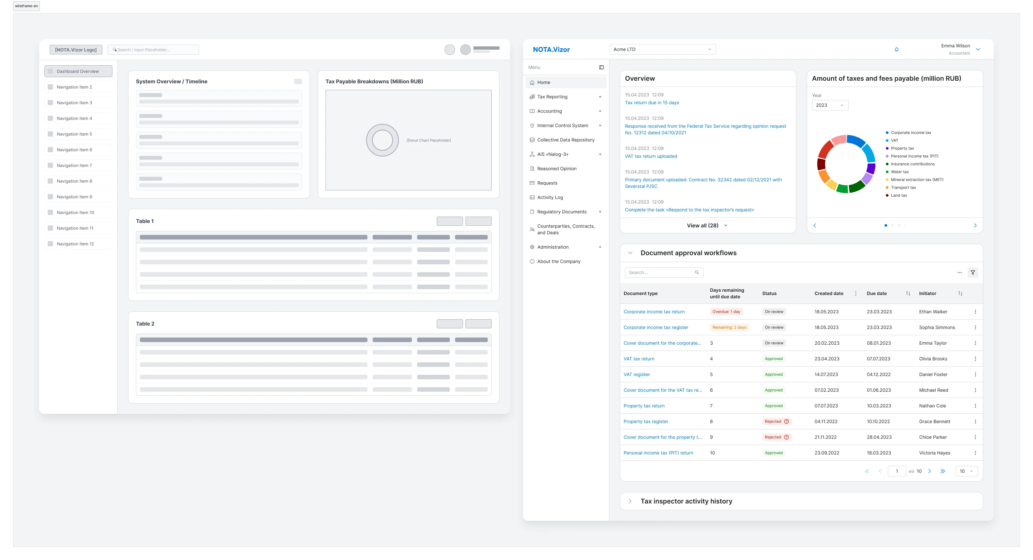Click the filter funnel icon in workflows
This screenshot has height=560, width=1033.
pos(973,272)
